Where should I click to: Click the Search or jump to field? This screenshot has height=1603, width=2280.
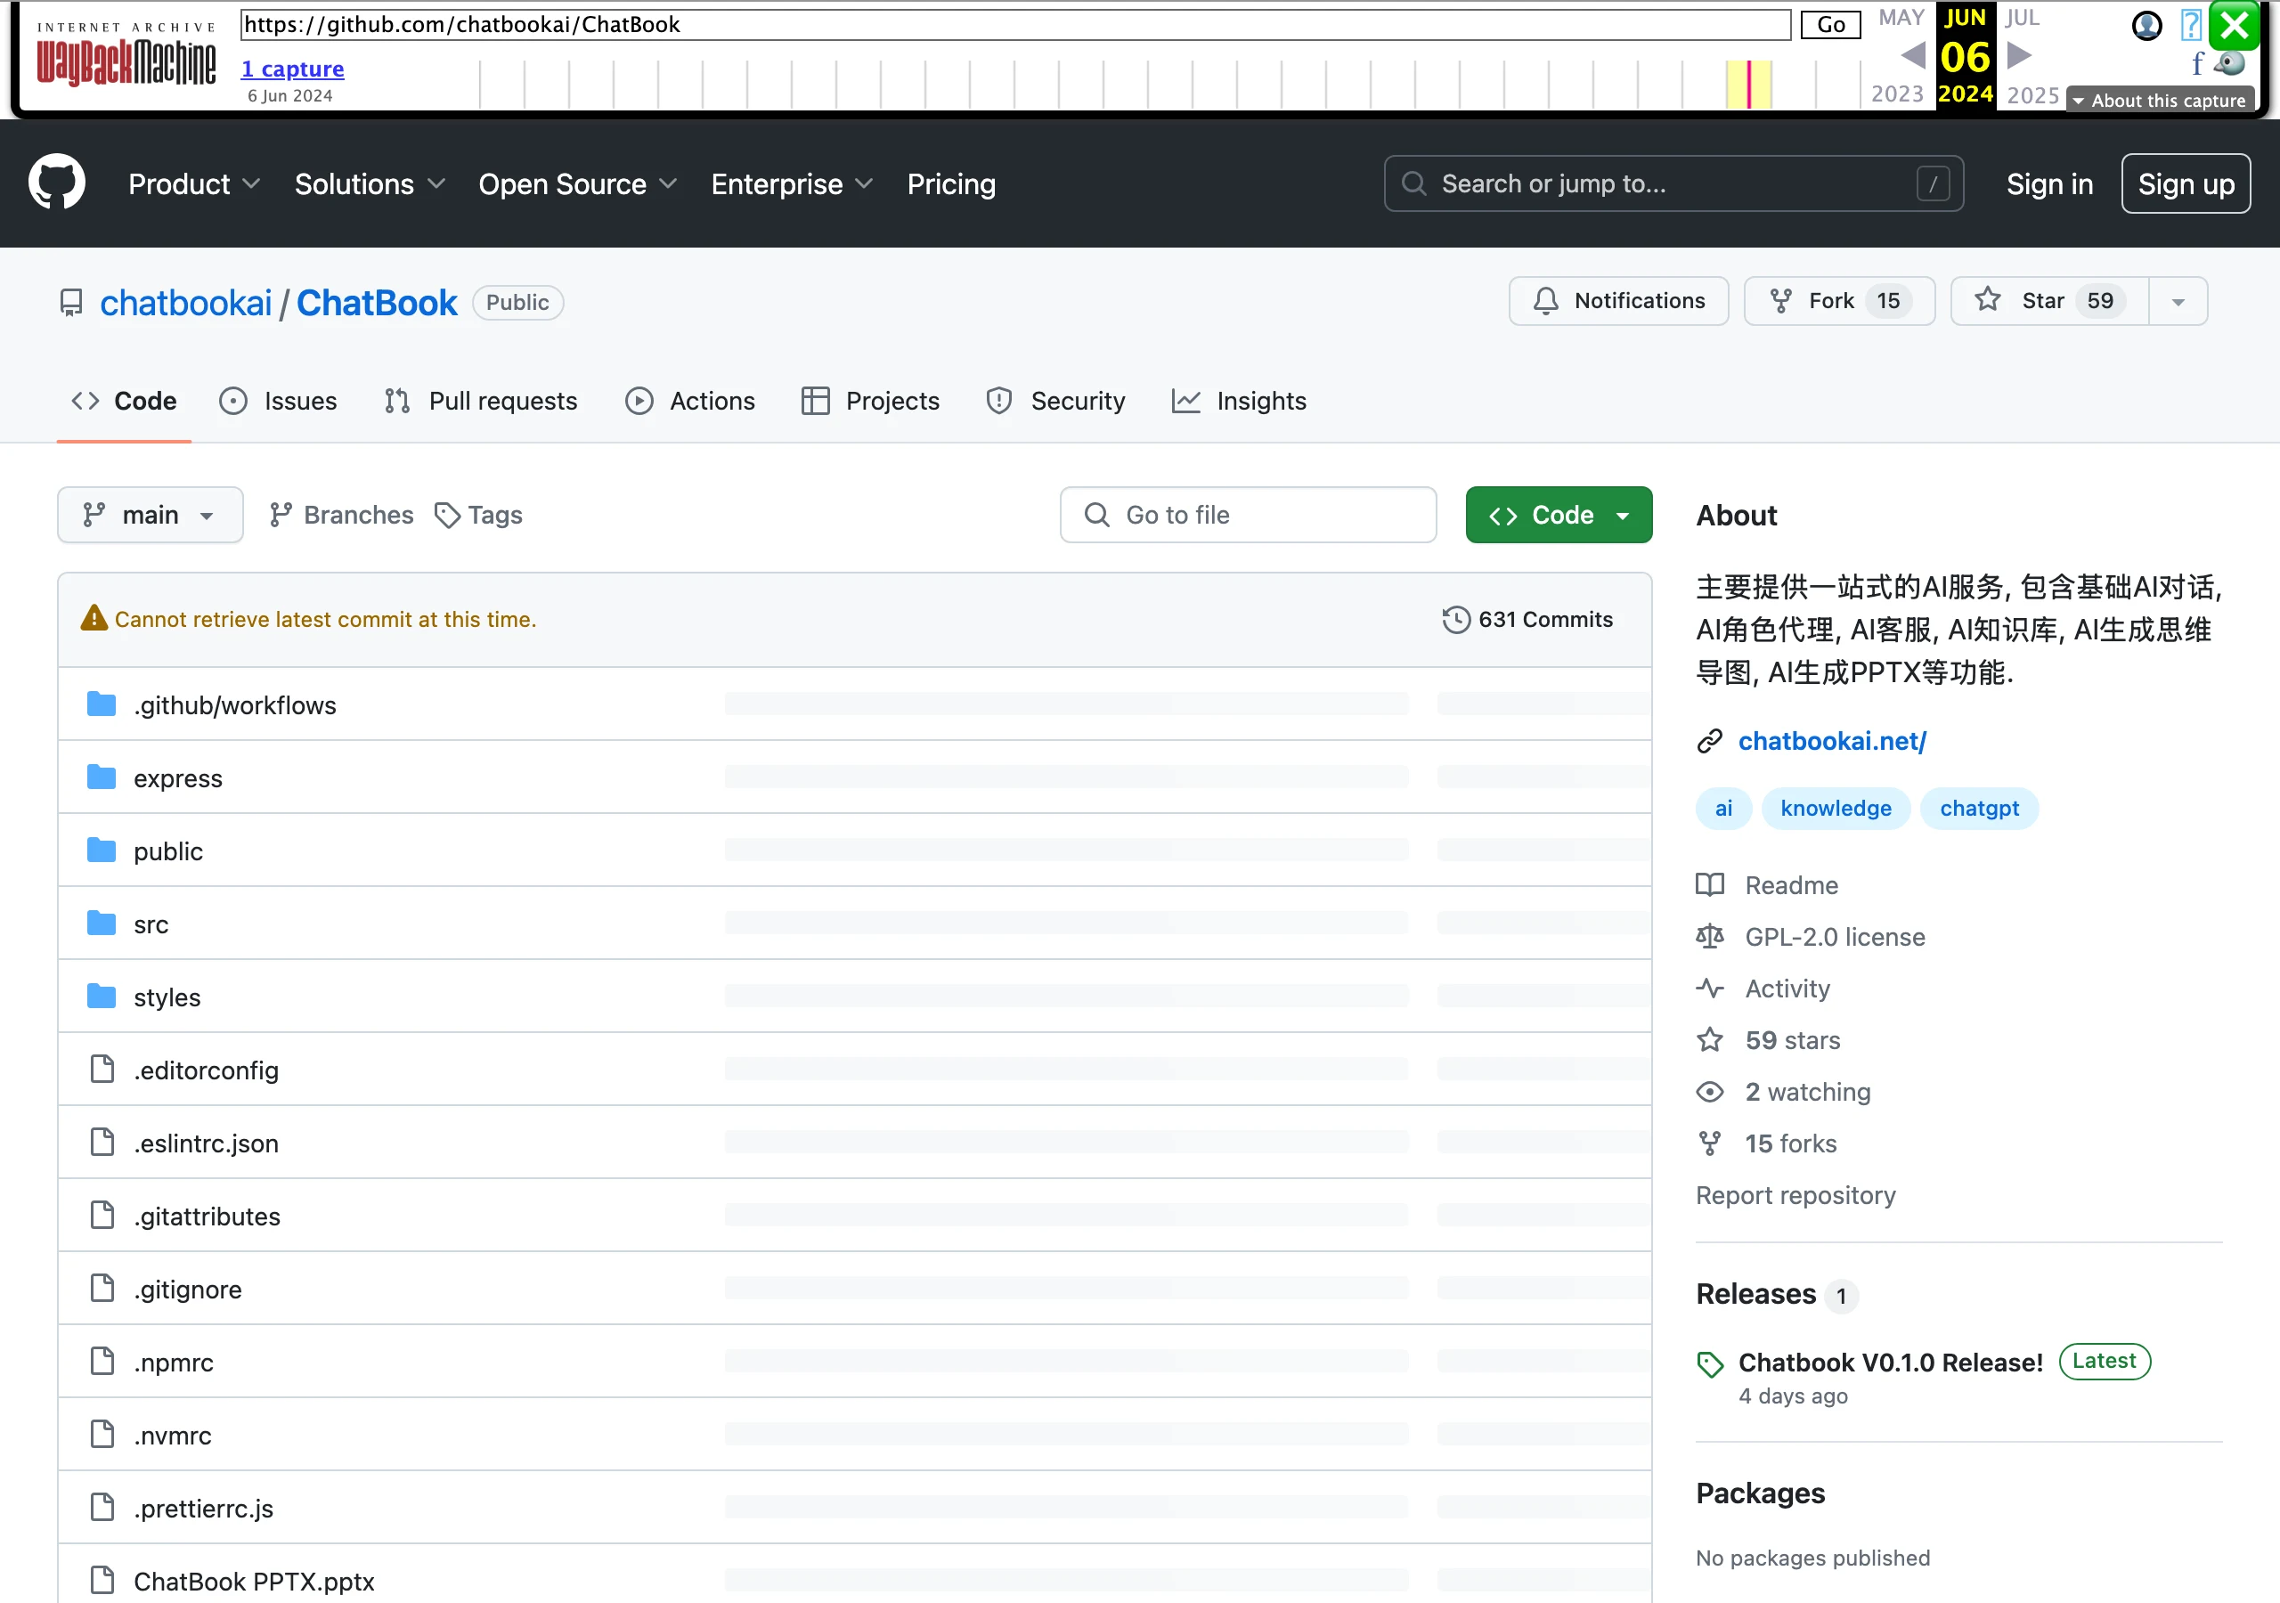(x=1673, y=183)
